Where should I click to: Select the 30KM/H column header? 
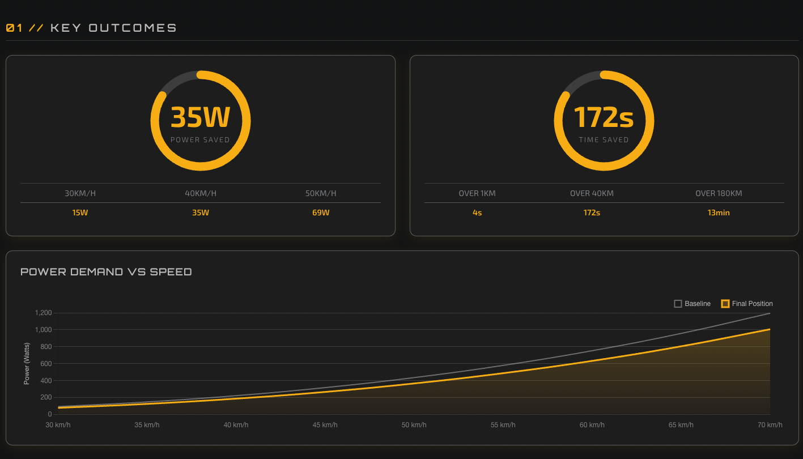click(80, 193)
